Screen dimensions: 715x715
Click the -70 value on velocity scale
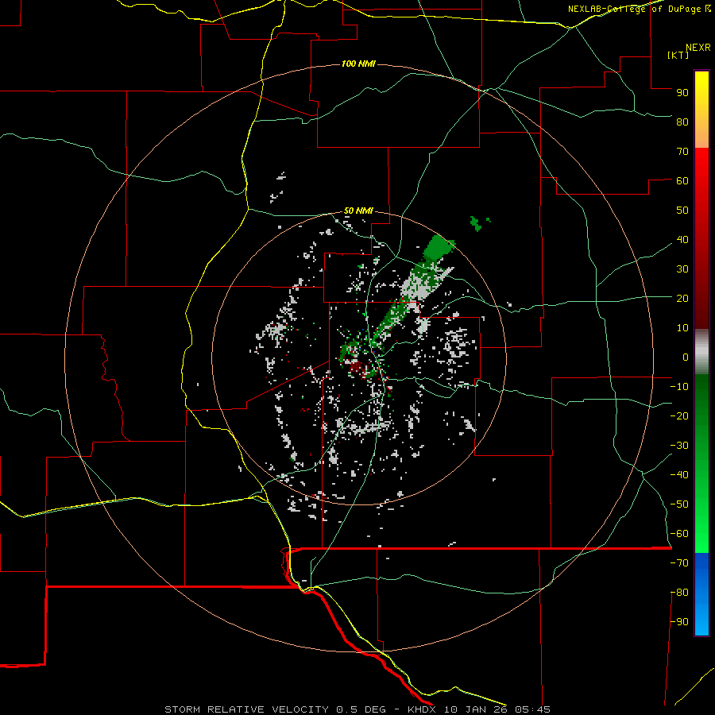click(679, 563)
